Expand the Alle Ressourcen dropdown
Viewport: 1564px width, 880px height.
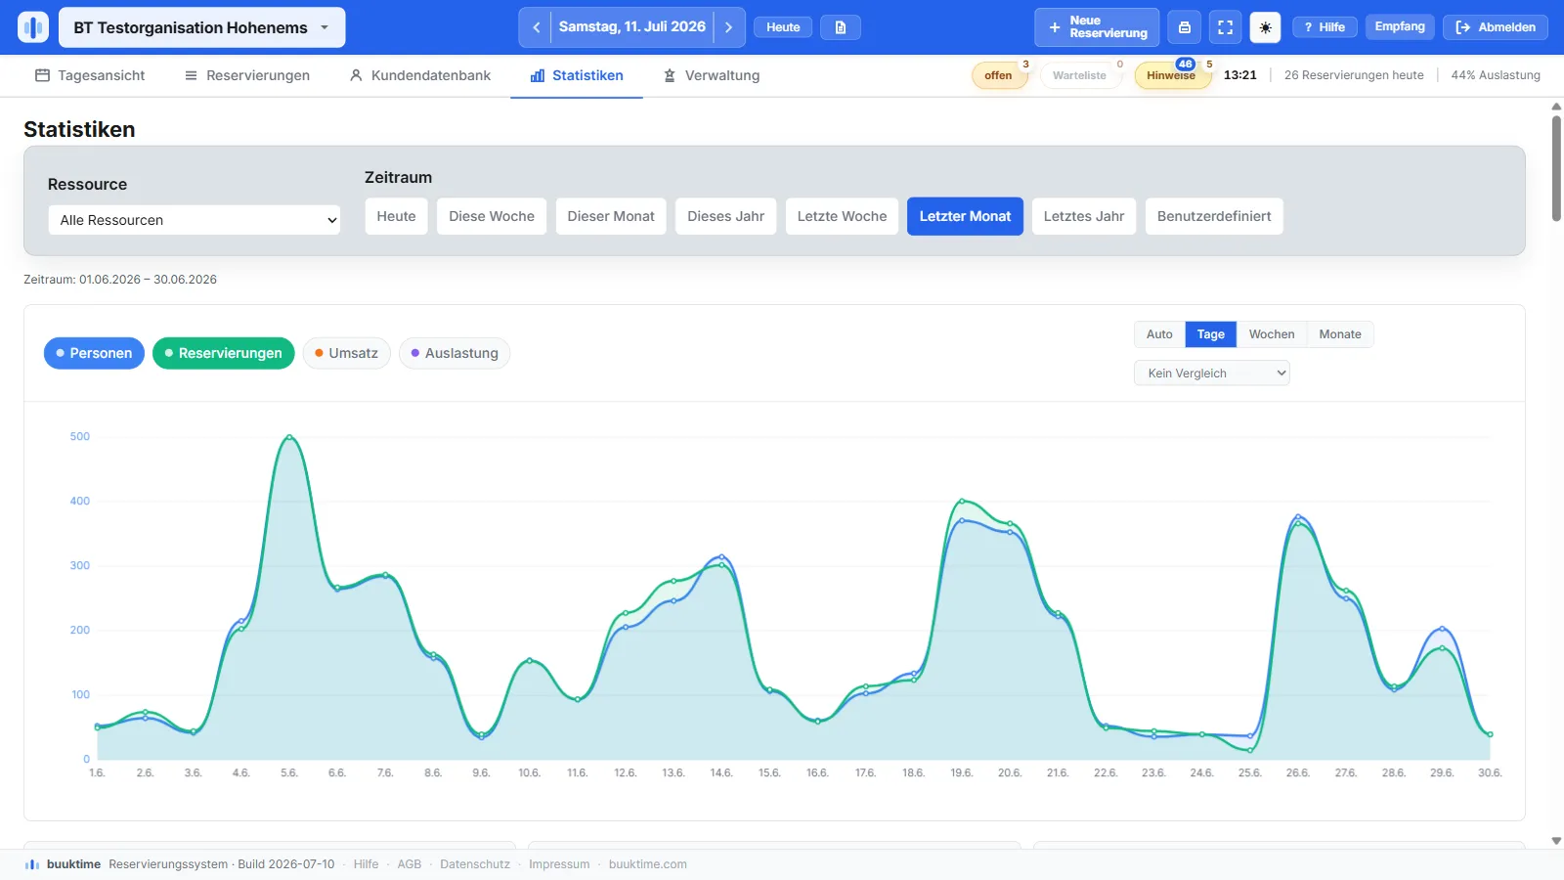[195, 220]
